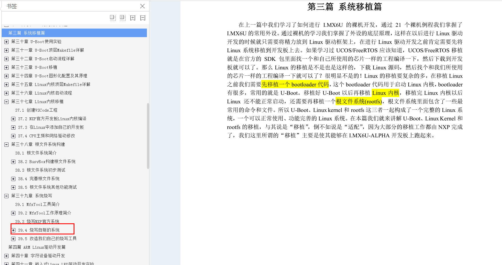Image resolution: width=502 pixels, height=265 pixels.
Task: Expand 第三十章 U-Boot使用实验
Action: pos(6,42)
